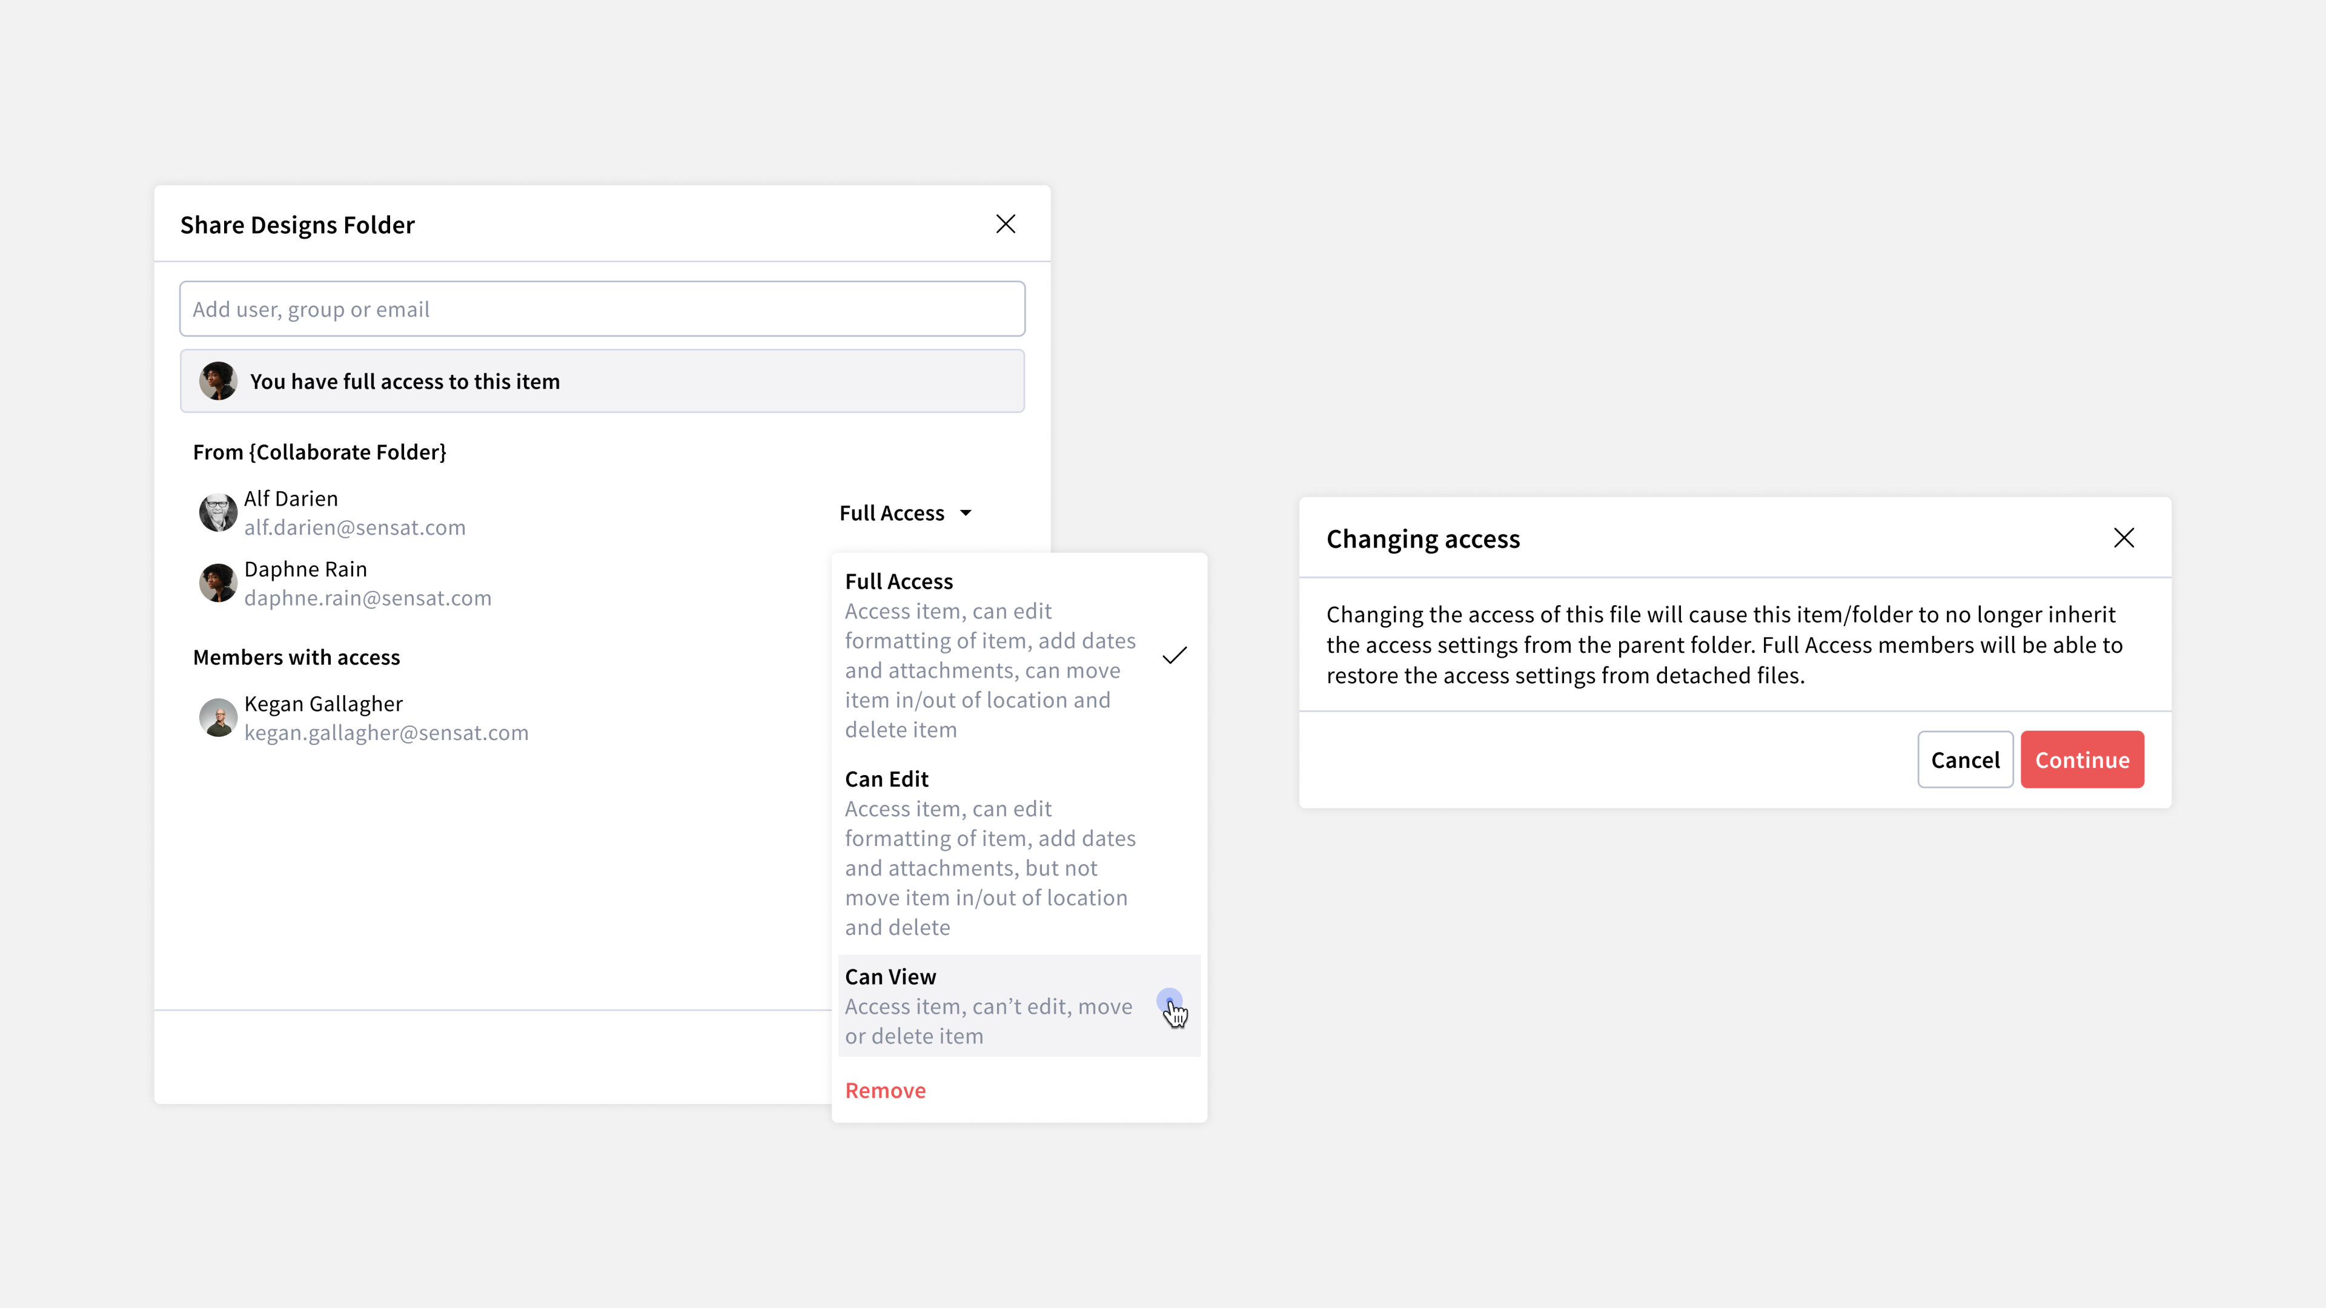Click the Cancel button
The image size is (2326, 1308).
(1965, 759)
